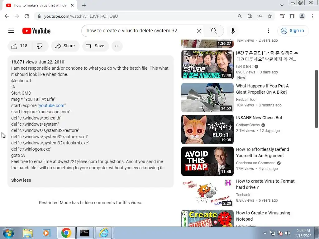The height and width of the screenshot is (239, 319).
Task: Open volume speaker tray icon
Action: [288, 233]
